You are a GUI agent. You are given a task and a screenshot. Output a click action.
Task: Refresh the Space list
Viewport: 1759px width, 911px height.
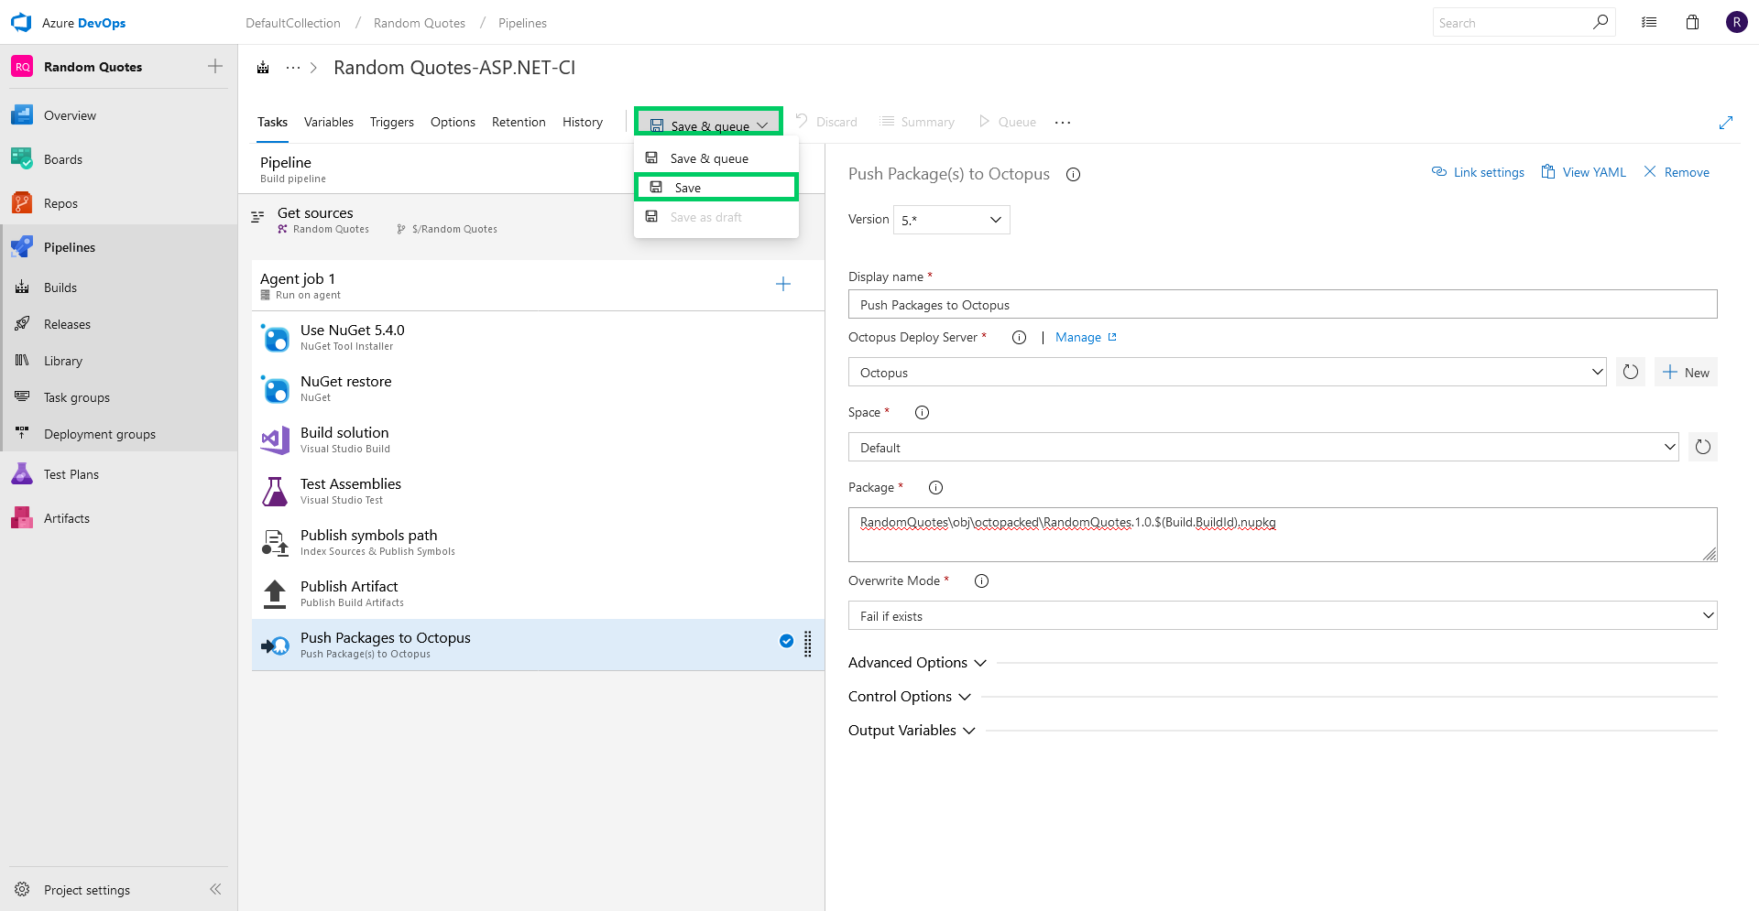1703,447
